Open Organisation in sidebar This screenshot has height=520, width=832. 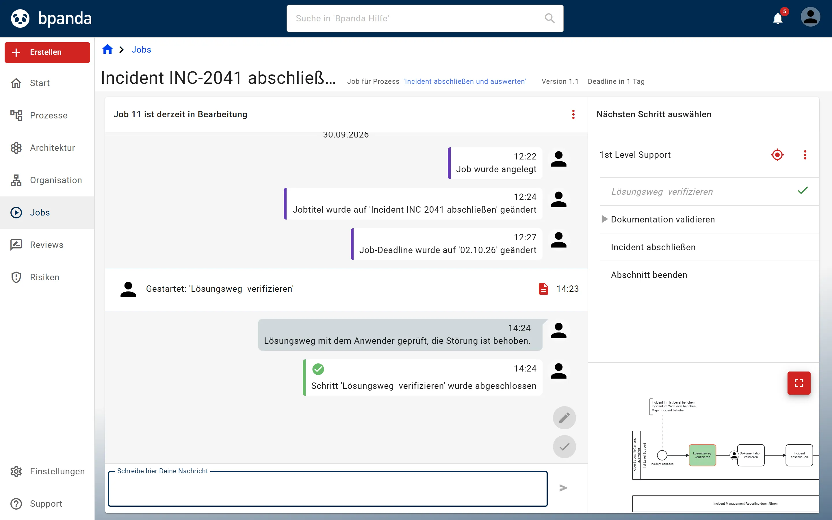47,180
